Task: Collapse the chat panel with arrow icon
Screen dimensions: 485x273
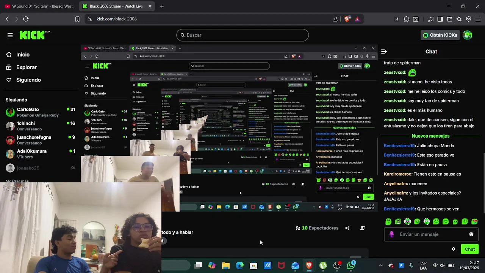Action: point(384,52)
